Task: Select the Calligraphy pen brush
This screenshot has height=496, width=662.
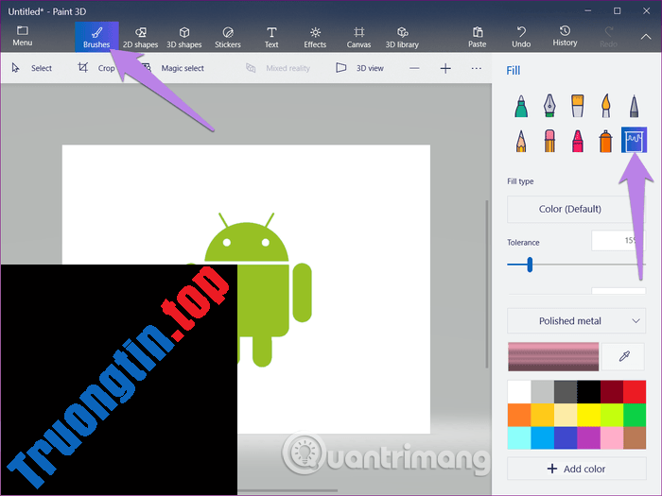Action: click(549, 106)
